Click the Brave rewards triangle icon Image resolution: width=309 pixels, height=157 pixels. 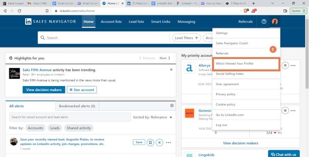click(x=254, y=11)
